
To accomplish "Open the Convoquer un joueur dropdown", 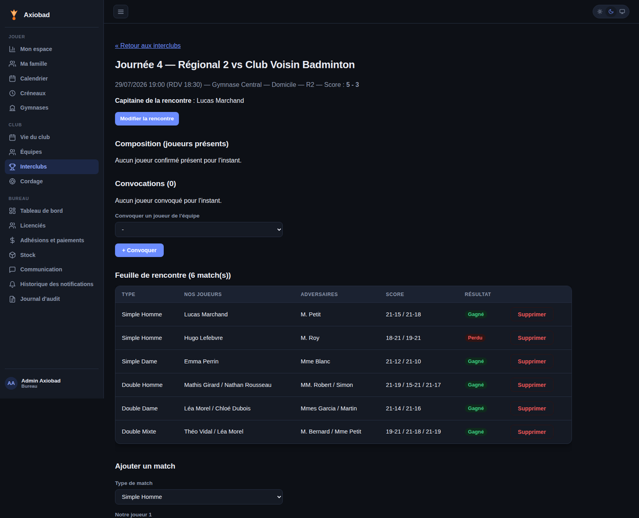I will point(199,230).
